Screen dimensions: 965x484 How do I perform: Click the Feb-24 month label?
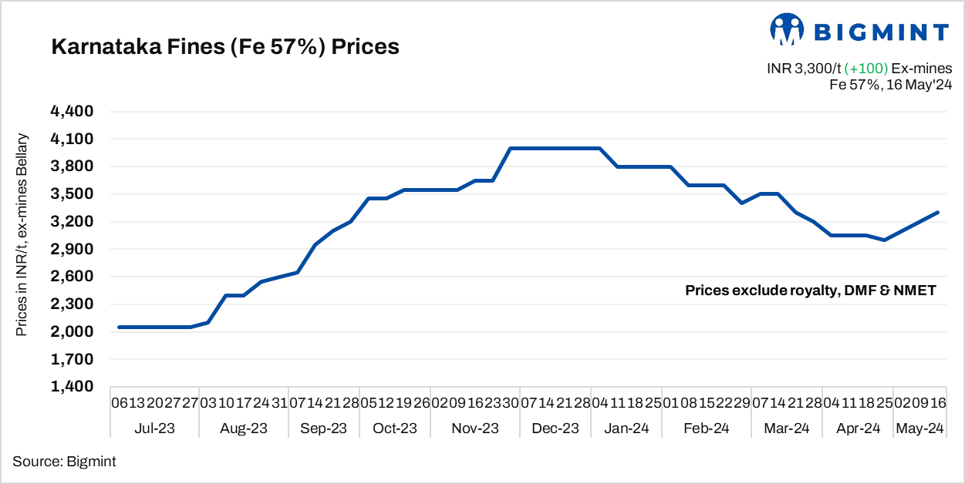click(x=707, y=429)
